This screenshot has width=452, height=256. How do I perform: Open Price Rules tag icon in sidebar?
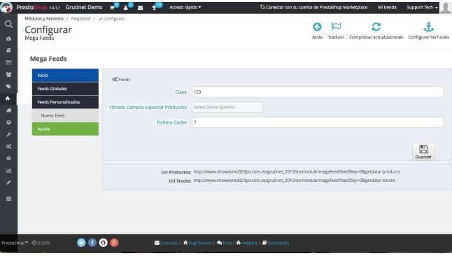(x=8, y=86)
